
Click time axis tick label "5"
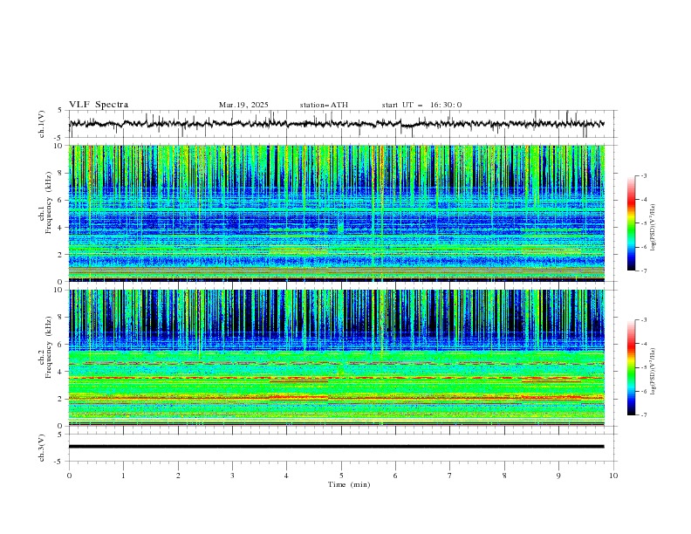[x=341, y=476]
